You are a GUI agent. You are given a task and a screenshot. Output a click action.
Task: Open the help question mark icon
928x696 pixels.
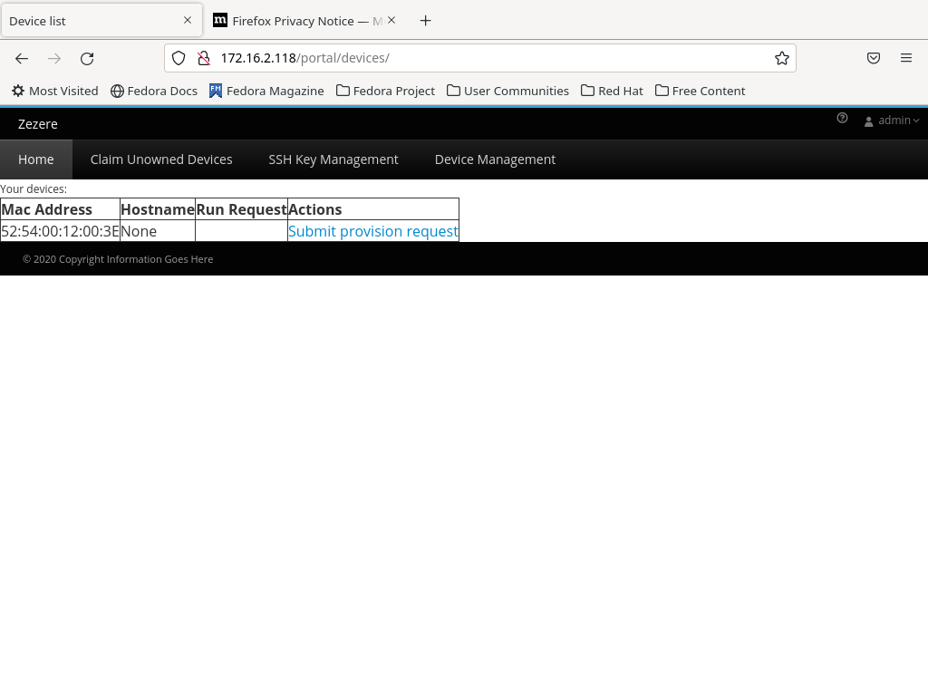coord(842,119)
